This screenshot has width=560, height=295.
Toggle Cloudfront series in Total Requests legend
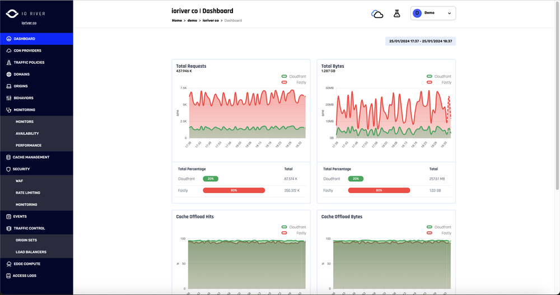pyautogui.click(x=296, y=76)
